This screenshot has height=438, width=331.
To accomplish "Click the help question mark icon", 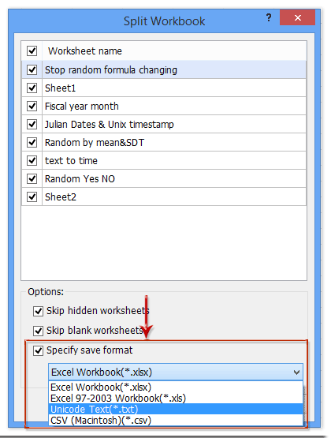I will coord(269,17).
